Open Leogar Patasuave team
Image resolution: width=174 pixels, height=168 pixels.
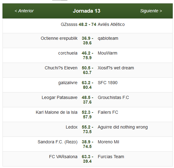click(60, 98)
